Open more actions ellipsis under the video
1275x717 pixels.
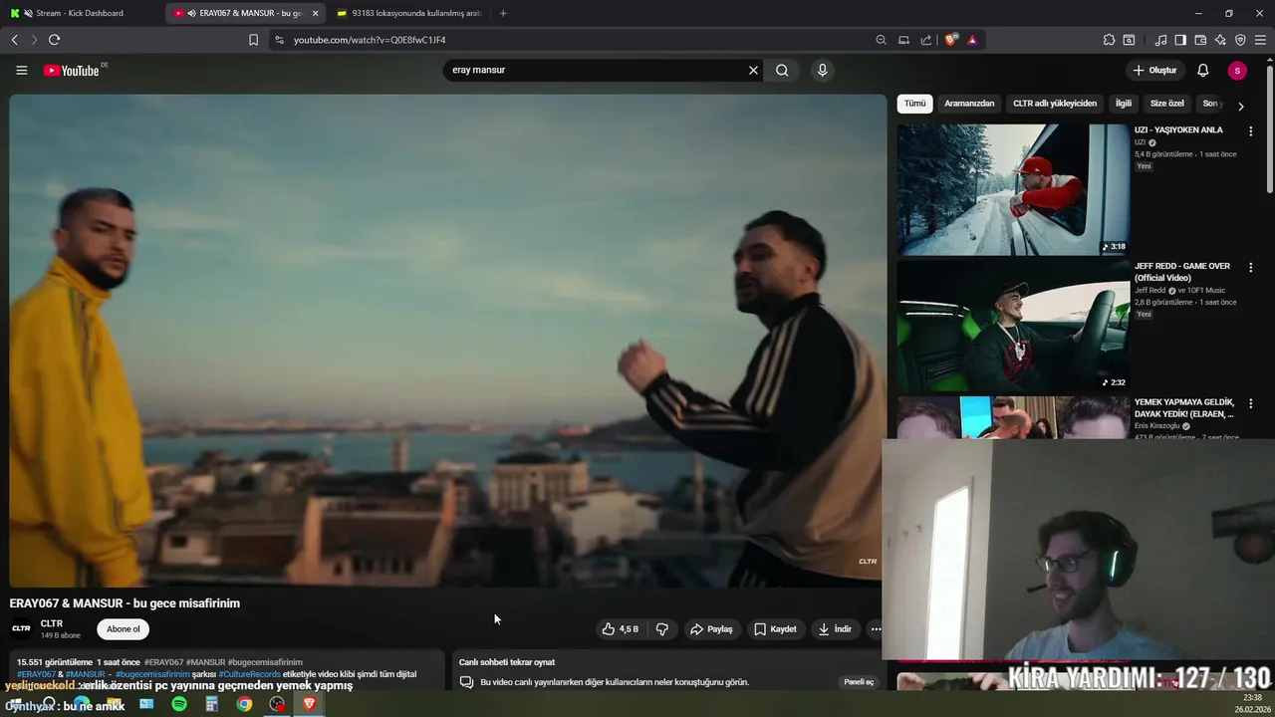point(876,629)
